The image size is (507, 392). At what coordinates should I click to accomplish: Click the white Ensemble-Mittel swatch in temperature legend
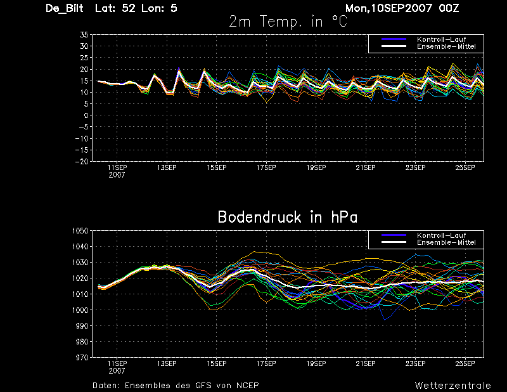coord(394,46)
